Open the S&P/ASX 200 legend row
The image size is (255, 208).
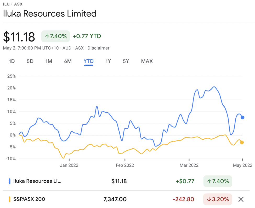click(126, 199)
